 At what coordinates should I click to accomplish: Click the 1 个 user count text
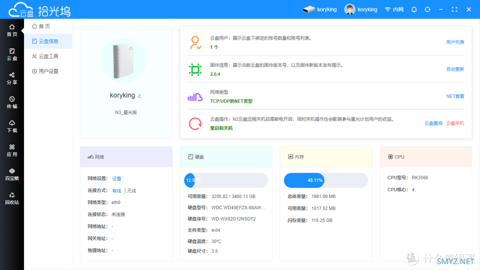(214, 47)
